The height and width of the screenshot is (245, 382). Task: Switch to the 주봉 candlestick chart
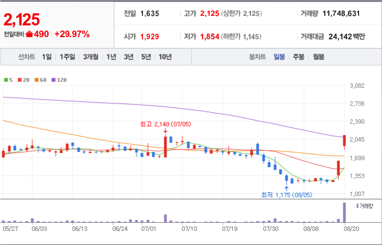[x=299, y=57]
